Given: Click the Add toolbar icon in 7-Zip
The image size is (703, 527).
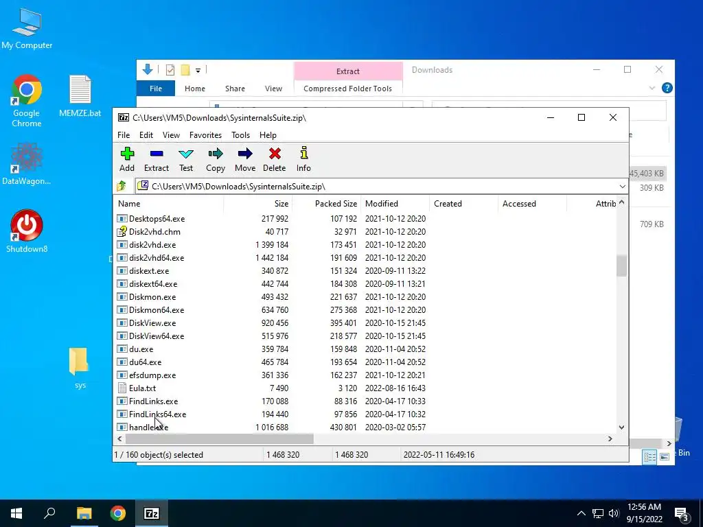Looking at the screenshot, I should [127, 159].
